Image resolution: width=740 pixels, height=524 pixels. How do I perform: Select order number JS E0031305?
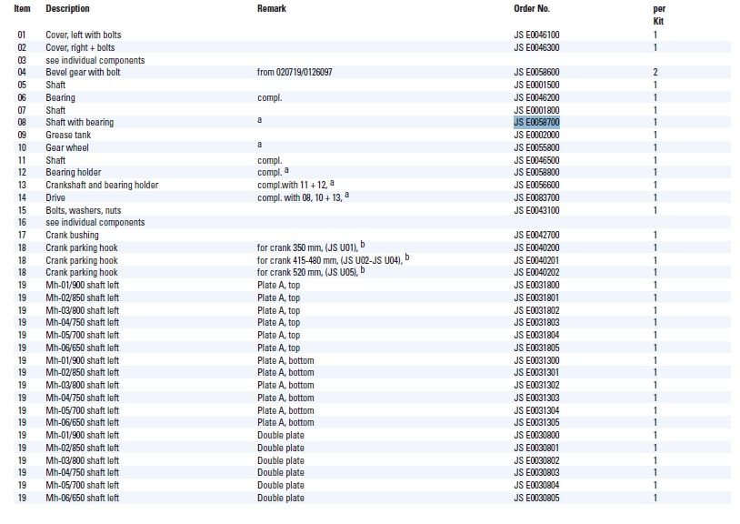[536, 422]
